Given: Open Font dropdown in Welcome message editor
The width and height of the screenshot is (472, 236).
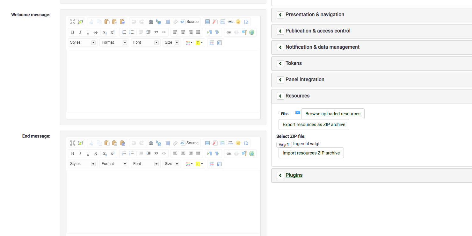Looking at the screenshot, I should [x=146, y=42].
